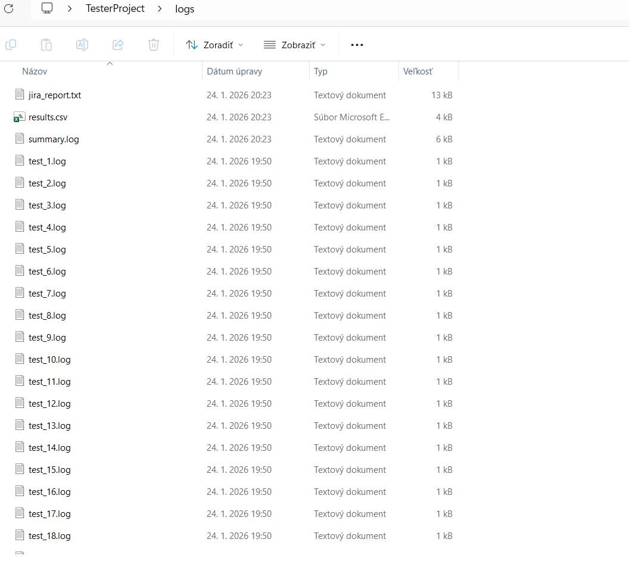Sort by Názov column header
The image size is (629, 564).
(x=35, y=71)
